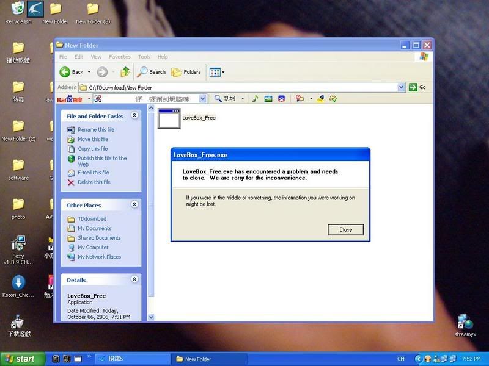Go to My Computer in Other Places
489x366 pixels.
pos(93,248)
